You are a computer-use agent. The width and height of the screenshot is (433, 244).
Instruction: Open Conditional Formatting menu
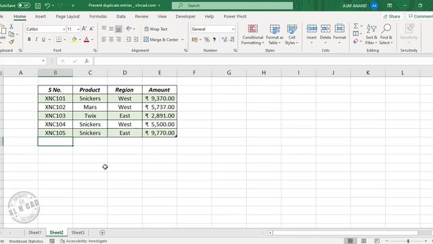(252, 35)
